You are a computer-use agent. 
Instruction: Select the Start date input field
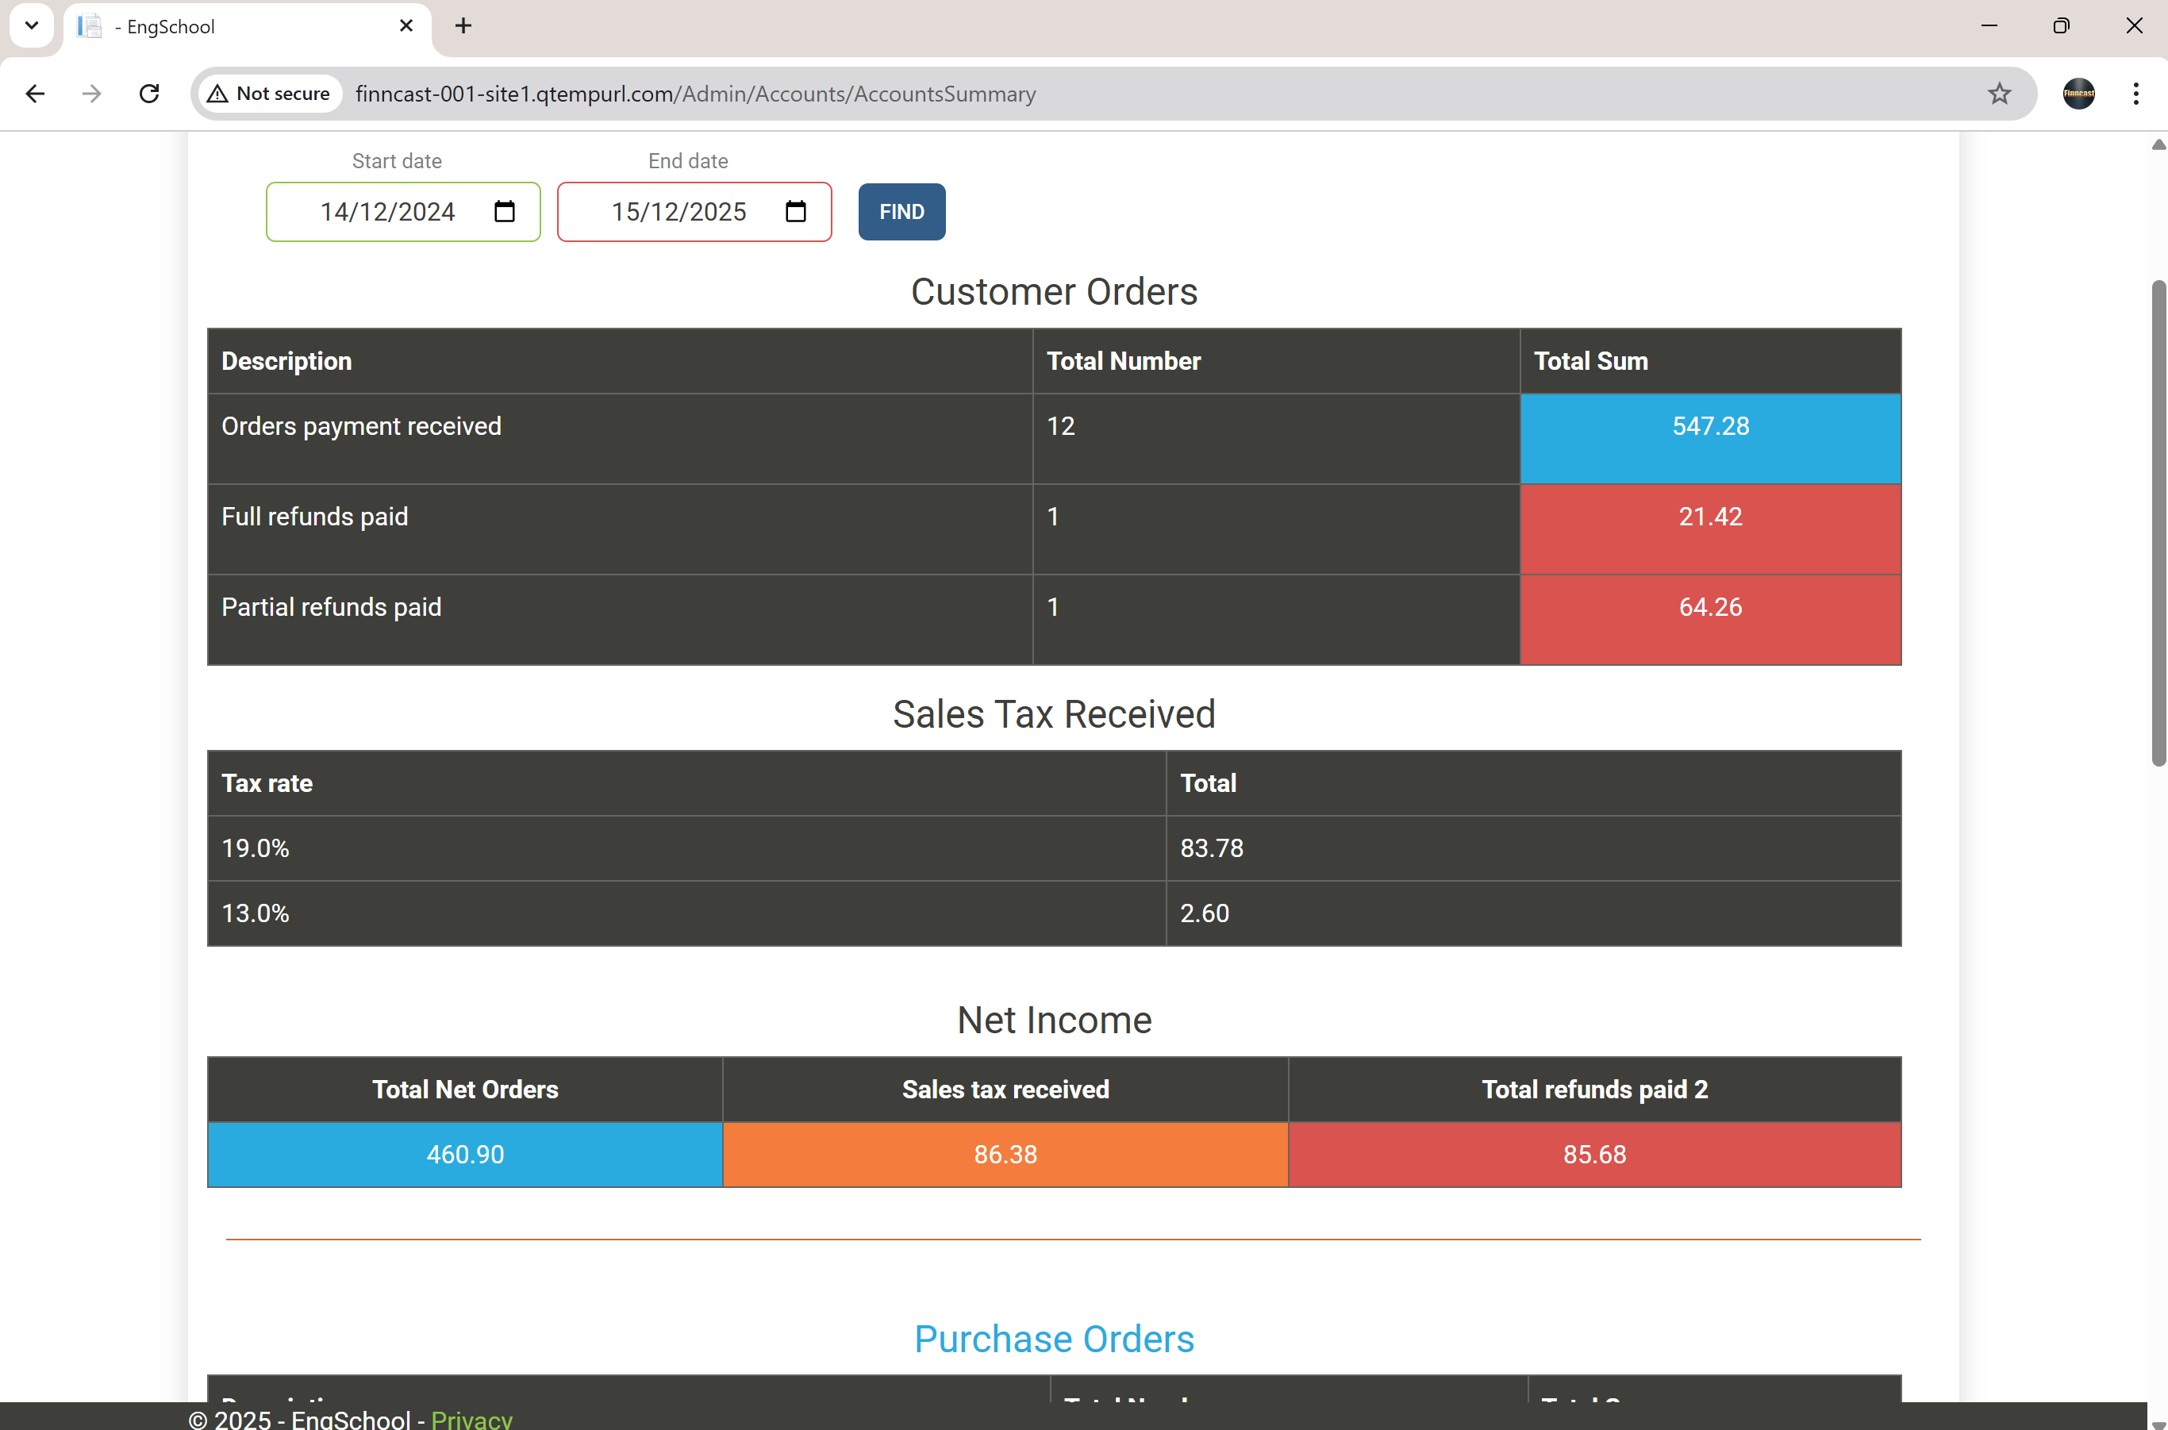point(386,212)
